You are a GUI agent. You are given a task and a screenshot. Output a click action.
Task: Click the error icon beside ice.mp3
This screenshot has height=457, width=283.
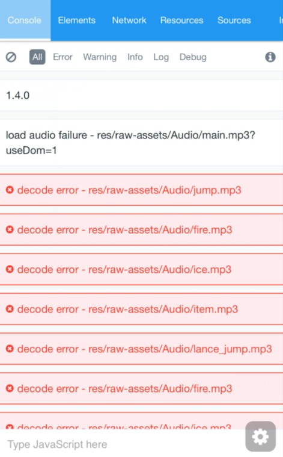click(x=10, y=269)
